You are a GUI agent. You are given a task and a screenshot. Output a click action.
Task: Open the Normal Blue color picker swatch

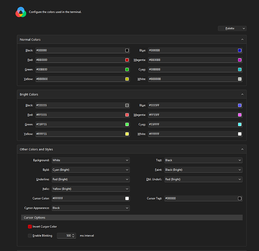pos(239,50)
